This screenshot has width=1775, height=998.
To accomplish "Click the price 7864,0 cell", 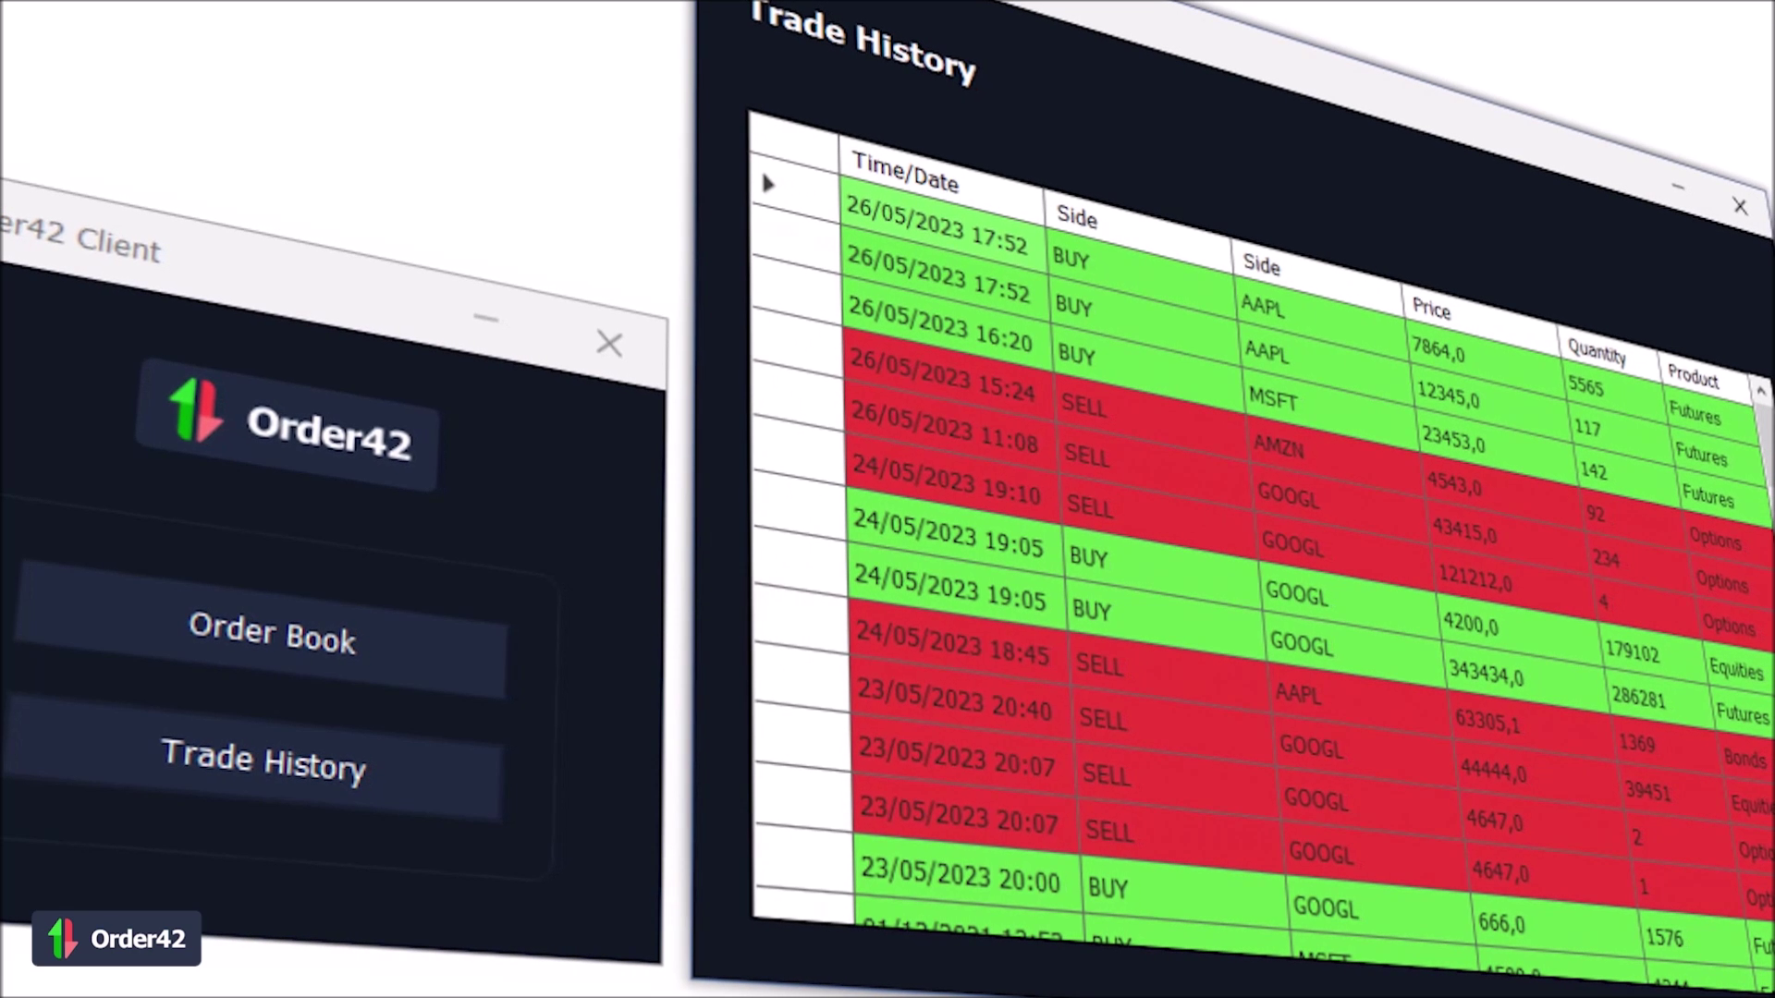I will 1487,360.
